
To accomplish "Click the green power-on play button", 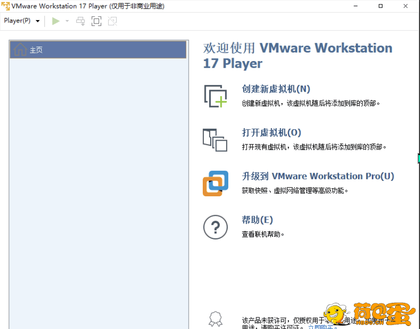I will [x=56, y=21].
